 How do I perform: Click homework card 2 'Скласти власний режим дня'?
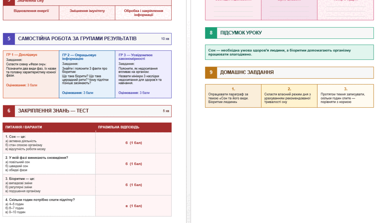coord(289,96)
